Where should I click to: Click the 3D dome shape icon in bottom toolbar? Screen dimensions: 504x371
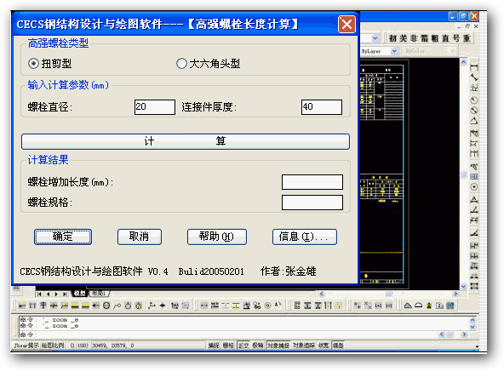[418, 305]
